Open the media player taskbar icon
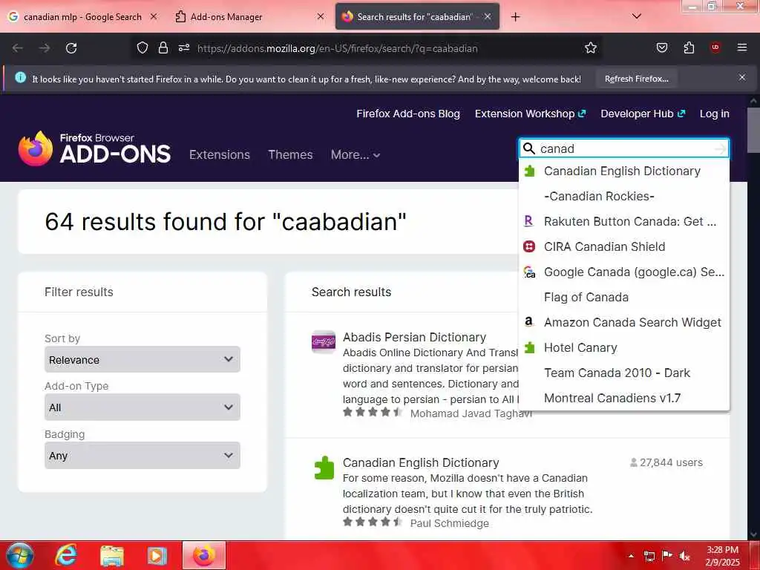The image size is (760, 570). [157, 555]
